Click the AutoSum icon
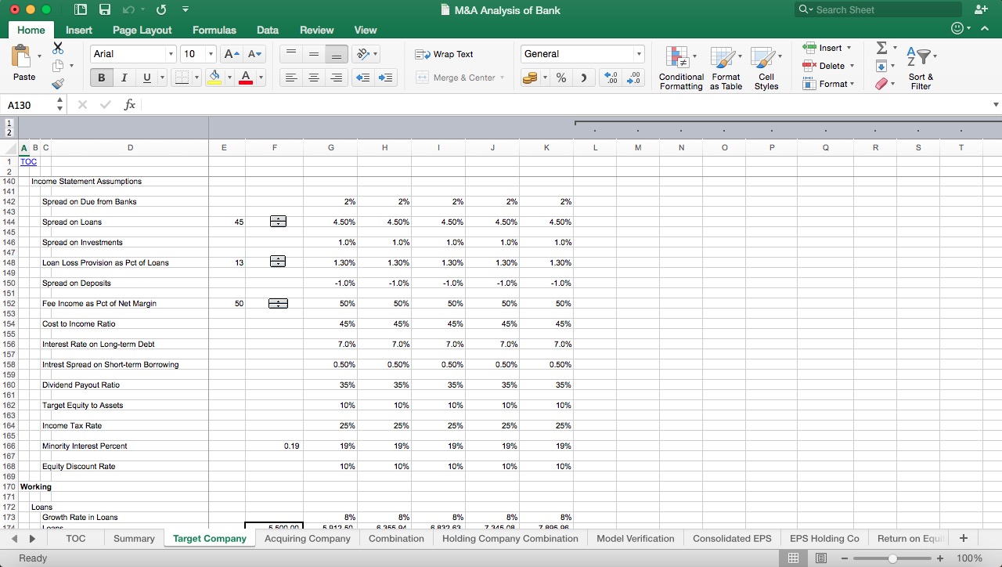This screenshot has height=567, width=1002. click(x=882, y=47)
